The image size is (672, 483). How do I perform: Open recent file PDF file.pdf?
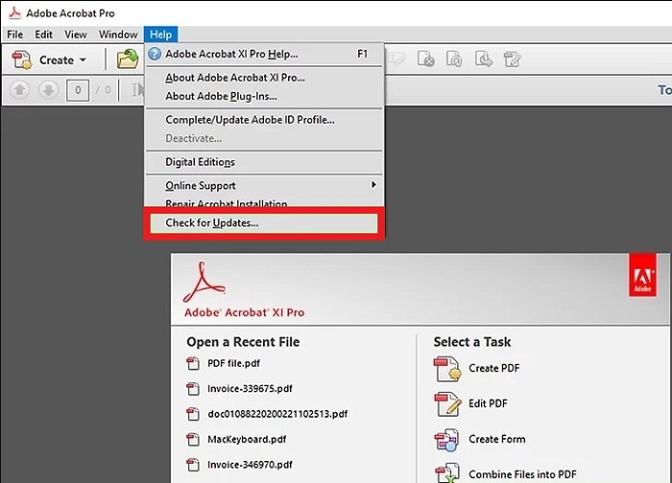[233, 363]
